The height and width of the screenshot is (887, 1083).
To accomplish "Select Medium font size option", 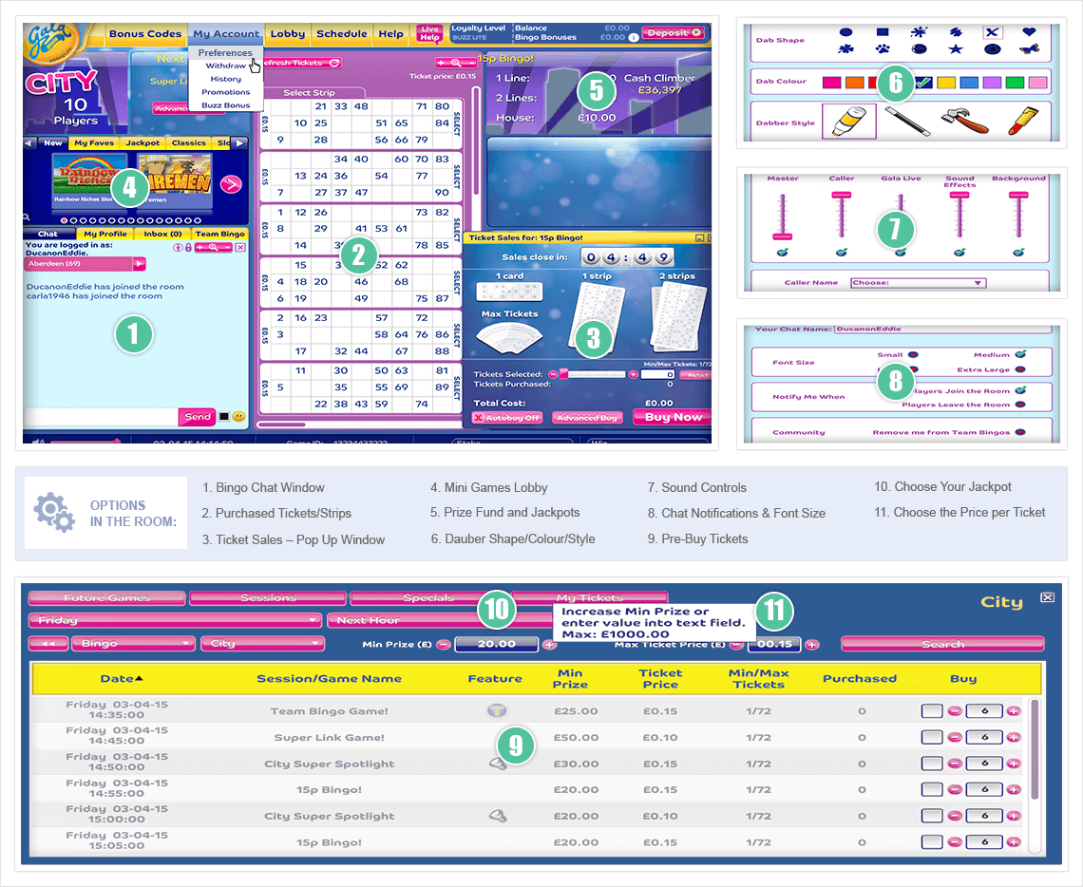I will coord(1020,354).
